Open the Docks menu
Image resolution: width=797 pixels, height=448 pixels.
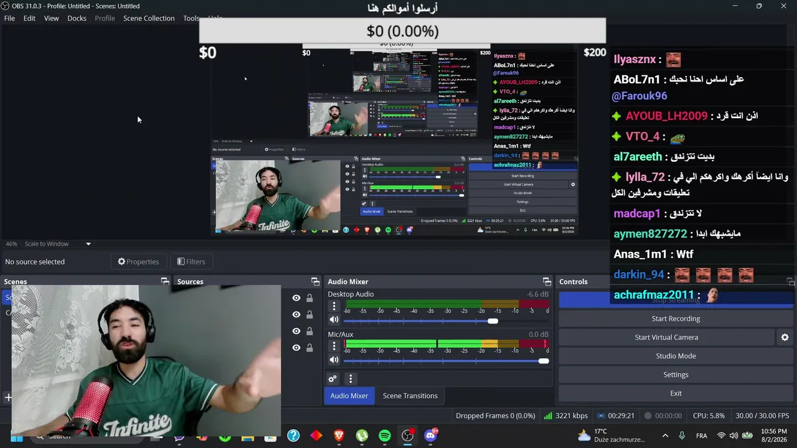[77, 18]
